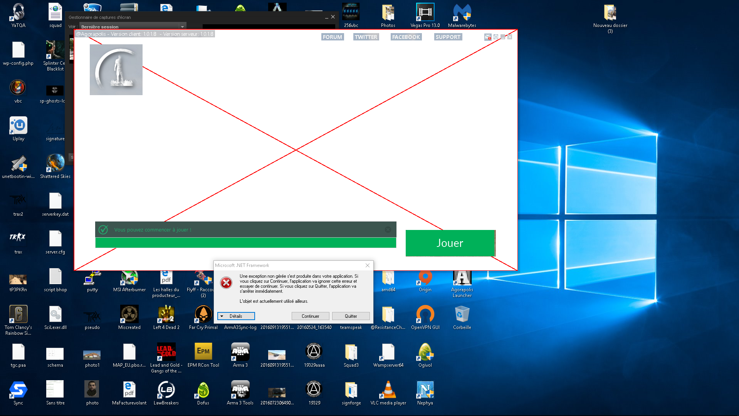
Task: Select the LawBreakers desktop shortcut
Action: pos(166,393)
